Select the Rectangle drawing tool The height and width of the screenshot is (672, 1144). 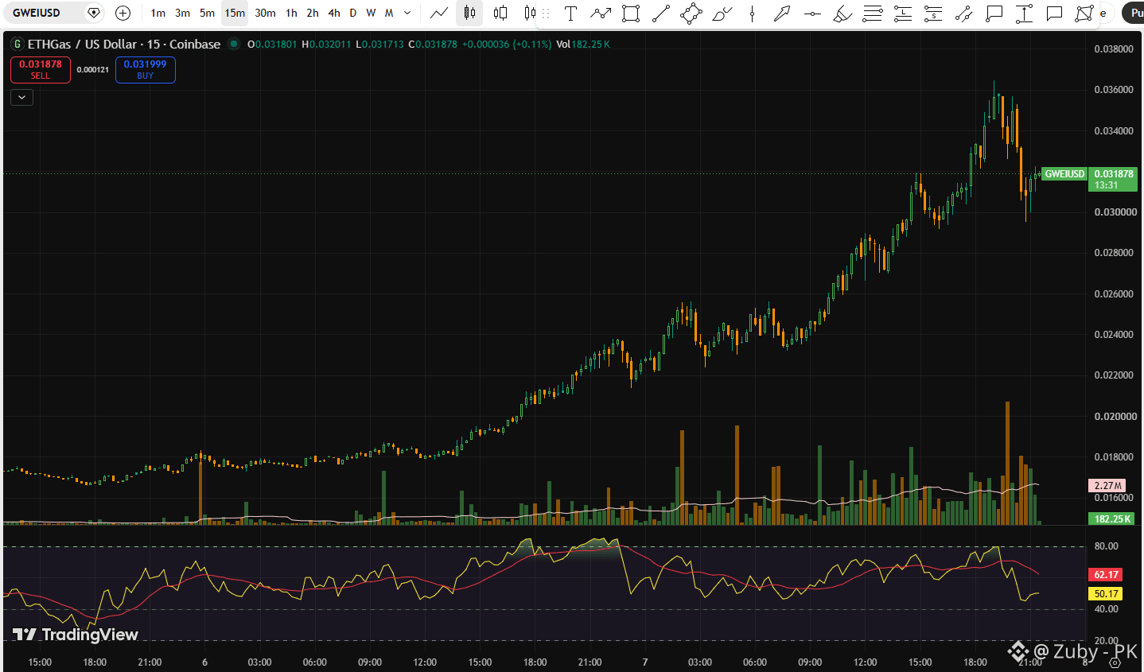pyautogui.click(x=631, y=13)
